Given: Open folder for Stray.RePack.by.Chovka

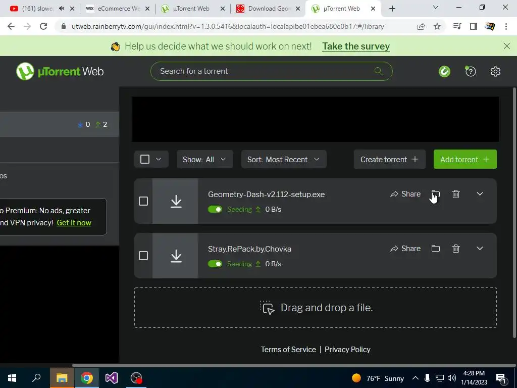Looking at the screenshot, I should tap(436, 249).
